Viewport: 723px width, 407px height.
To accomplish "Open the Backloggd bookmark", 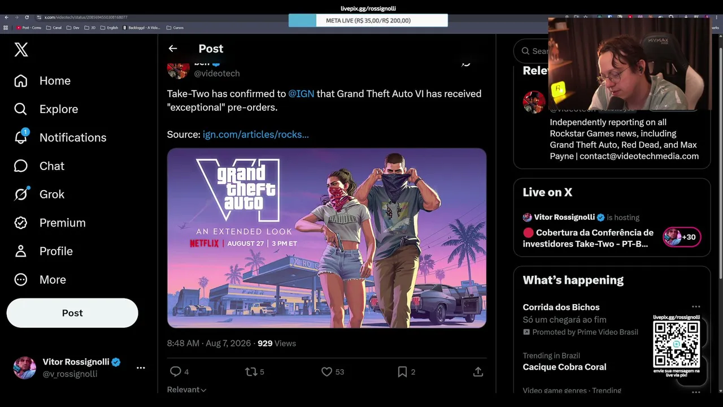I will pos(141,28).
